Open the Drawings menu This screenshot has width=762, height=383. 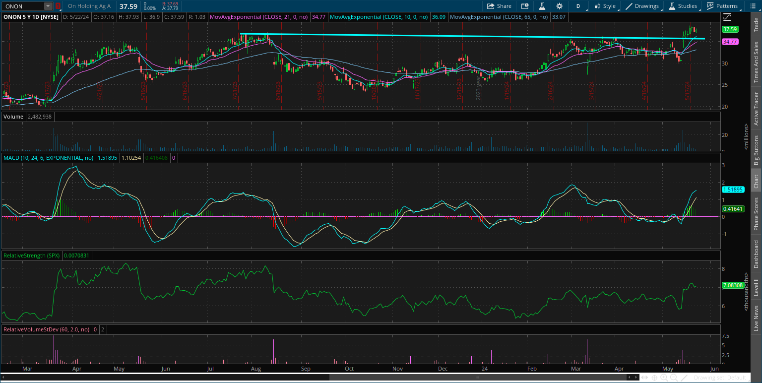point(642,6)
